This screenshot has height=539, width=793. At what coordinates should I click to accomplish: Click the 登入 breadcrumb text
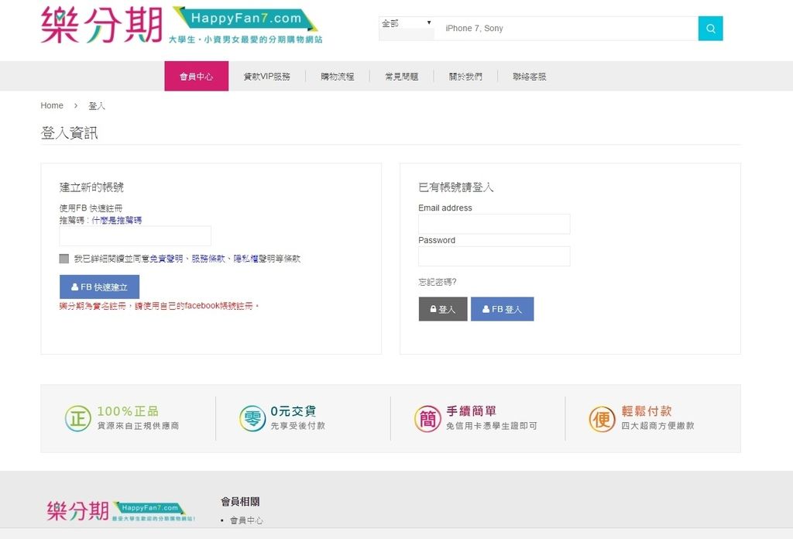(97, 105)
